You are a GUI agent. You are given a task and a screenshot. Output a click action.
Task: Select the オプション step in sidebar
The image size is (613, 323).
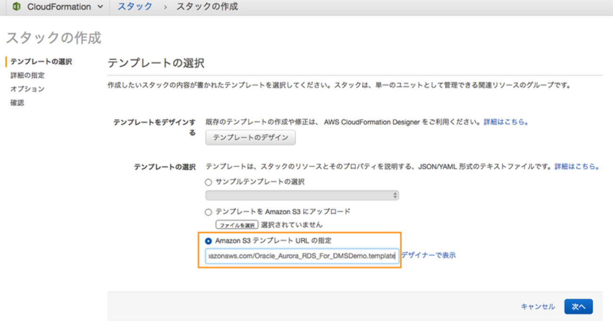[x=27, y=89]
